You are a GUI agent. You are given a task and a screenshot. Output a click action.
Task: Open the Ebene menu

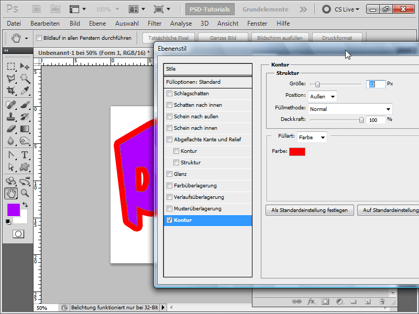[97, 24]
